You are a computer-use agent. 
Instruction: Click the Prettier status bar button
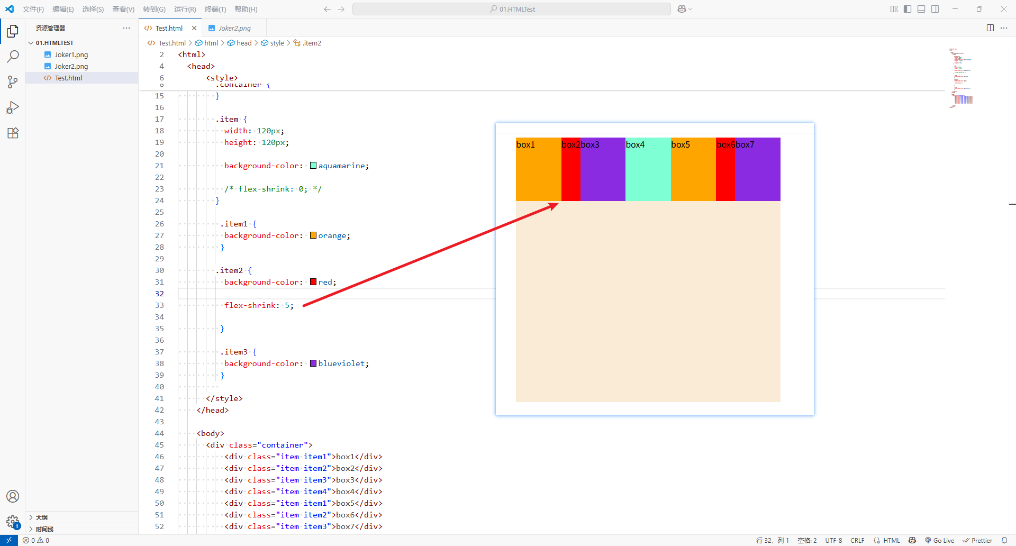click(977, 540)
